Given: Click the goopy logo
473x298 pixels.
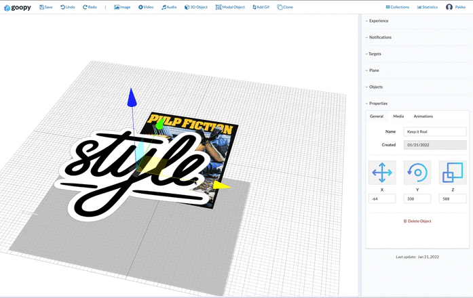Looking at the screenshot, I should [18, 7].
